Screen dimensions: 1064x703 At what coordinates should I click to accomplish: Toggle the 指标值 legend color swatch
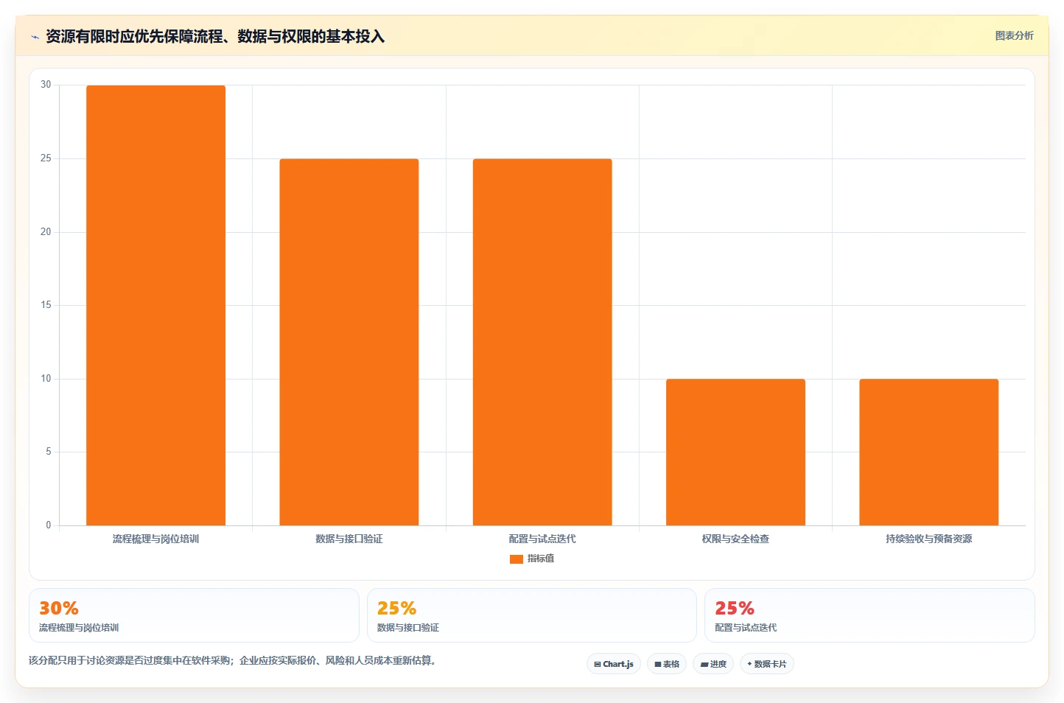tap(516, 559)
